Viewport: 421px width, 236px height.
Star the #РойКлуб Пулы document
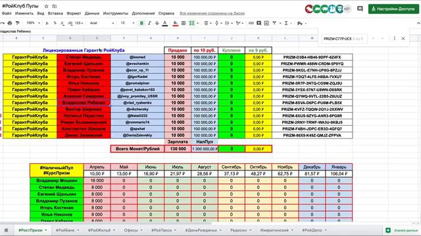(46, 6)
